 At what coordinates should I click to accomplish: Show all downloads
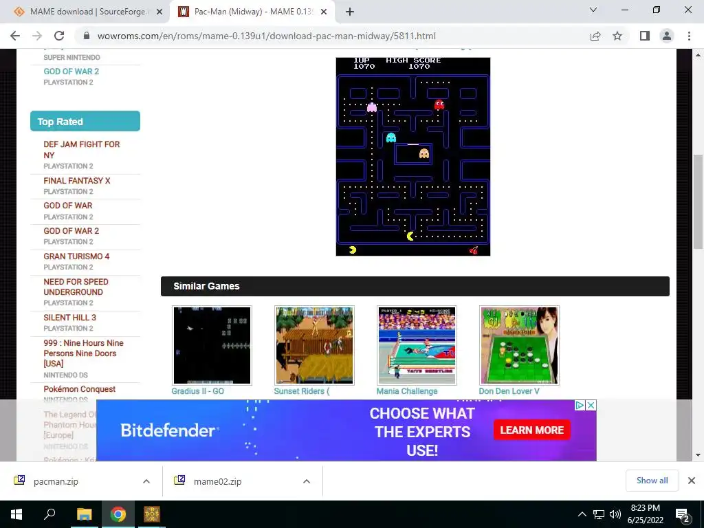point(652,481)
